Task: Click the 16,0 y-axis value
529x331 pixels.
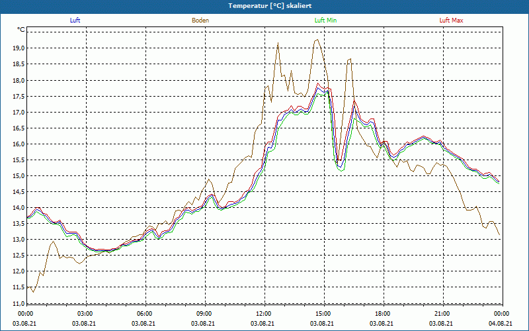Action: 19,144
